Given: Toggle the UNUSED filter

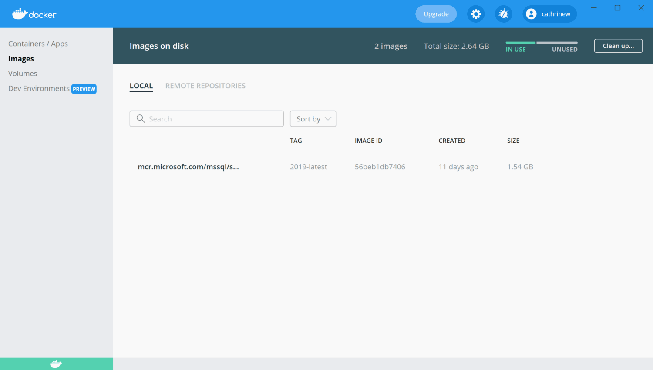Looking at the screenshot, I should tap(565, 49).
